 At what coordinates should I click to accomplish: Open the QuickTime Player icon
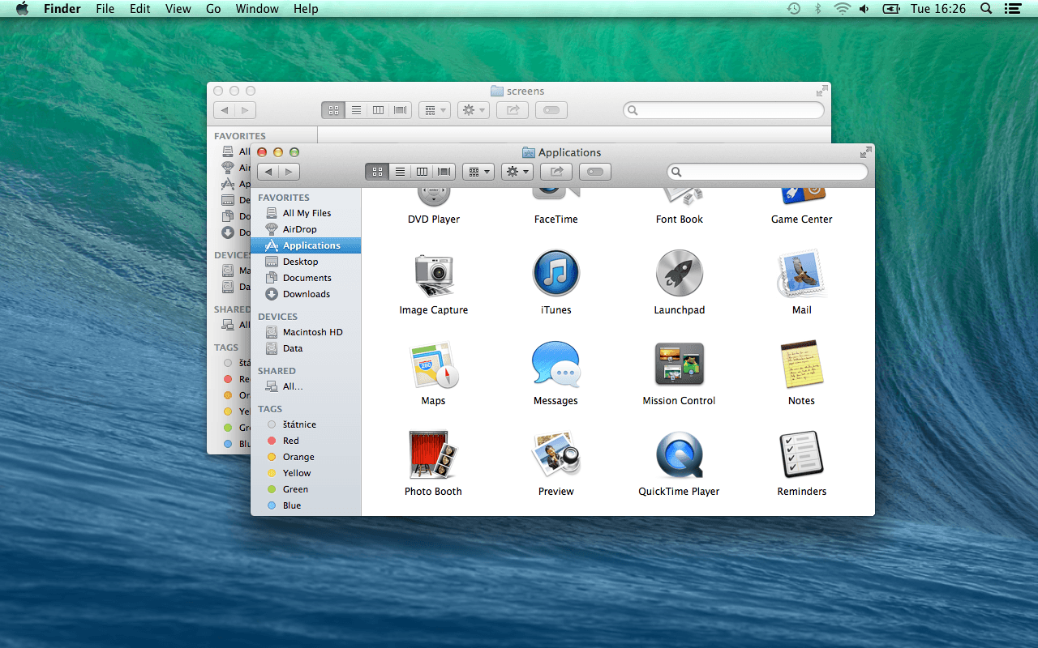[679, 454]
